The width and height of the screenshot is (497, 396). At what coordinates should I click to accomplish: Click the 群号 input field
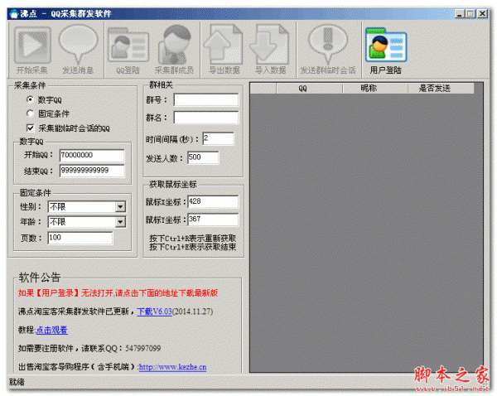click(206, 100)
